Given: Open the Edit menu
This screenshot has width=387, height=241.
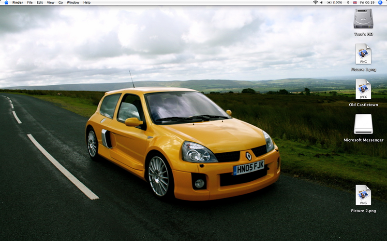Looking at the screenshot, I should 40,2.
